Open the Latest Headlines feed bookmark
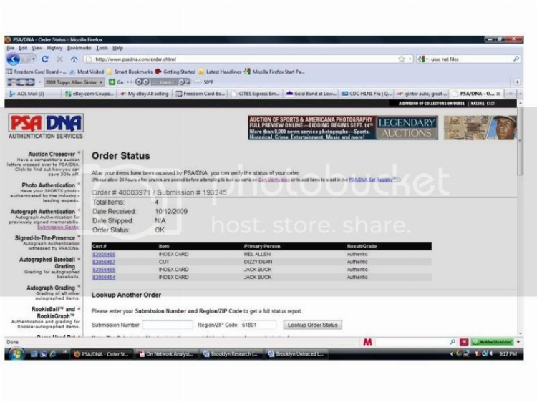 click(x=220, y=72)
